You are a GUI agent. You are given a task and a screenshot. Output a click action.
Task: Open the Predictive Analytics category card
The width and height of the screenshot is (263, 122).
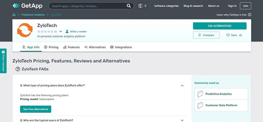(221, 94)
